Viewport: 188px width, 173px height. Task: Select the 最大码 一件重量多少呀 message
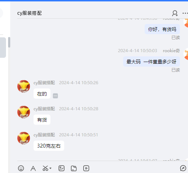pos(151,62)
